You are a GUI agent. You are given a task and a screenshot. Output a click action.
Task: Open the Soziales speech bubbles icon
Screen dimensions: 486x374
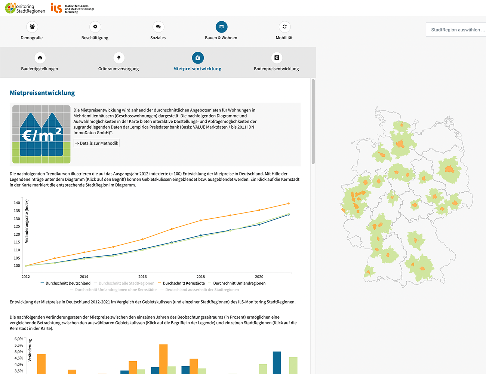tap(158, 27)
